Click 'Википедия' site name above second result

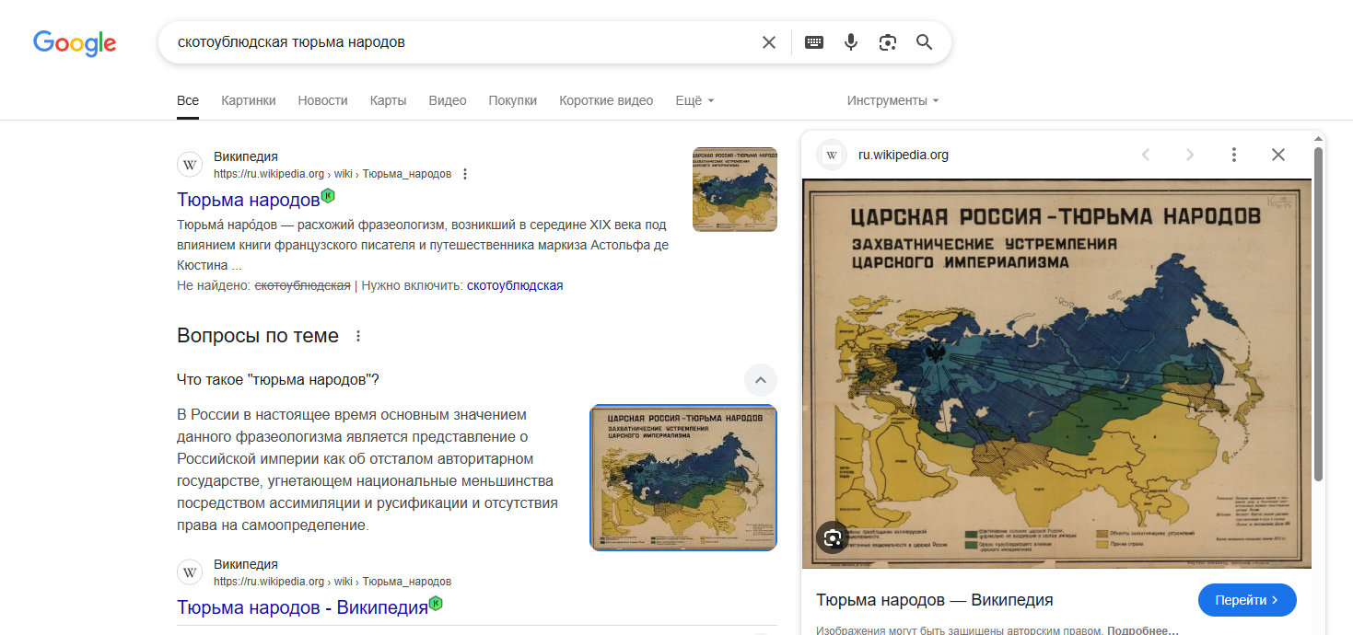[246, 564]
